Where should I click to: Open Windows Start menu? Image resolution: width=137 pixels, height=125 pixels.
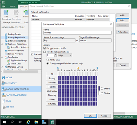pos(4,122)
